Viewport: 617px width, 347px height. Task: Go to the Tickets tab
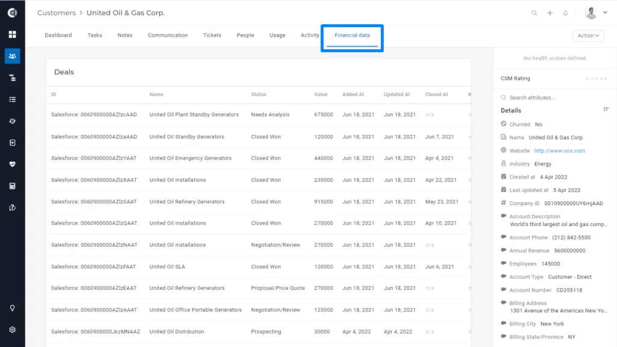[x=212, y=35]
